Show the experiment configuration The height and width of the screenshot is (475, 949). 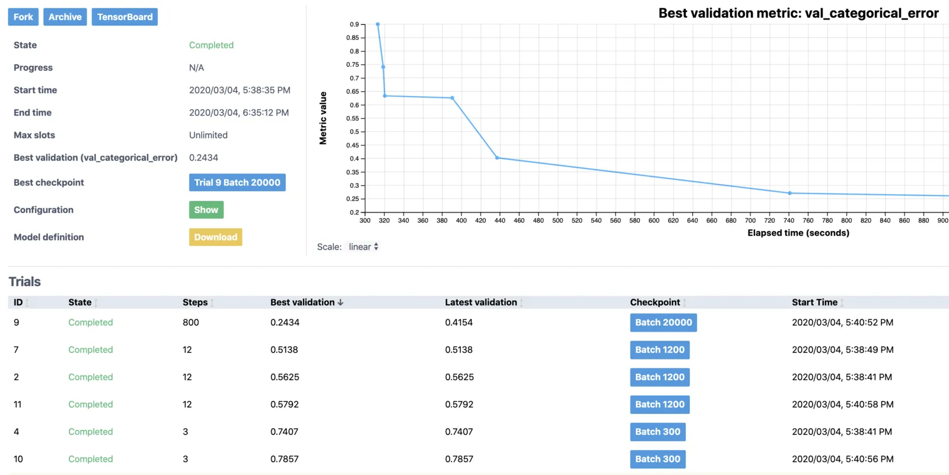point(206,210)
